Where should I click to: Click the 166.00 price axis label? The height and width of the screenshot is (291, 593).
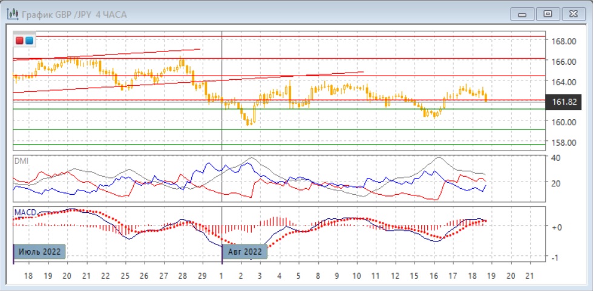pyautogui.click(x=563, y=61)
